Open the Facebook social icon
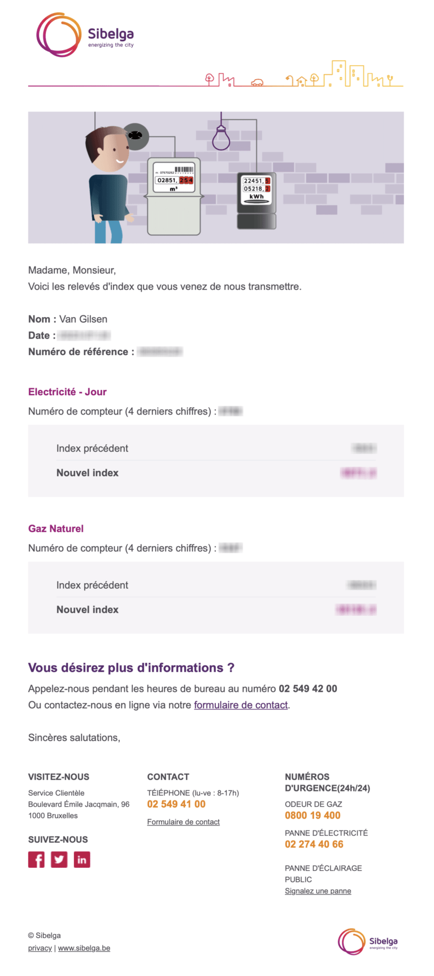434x976 pixels. [36, 859]
